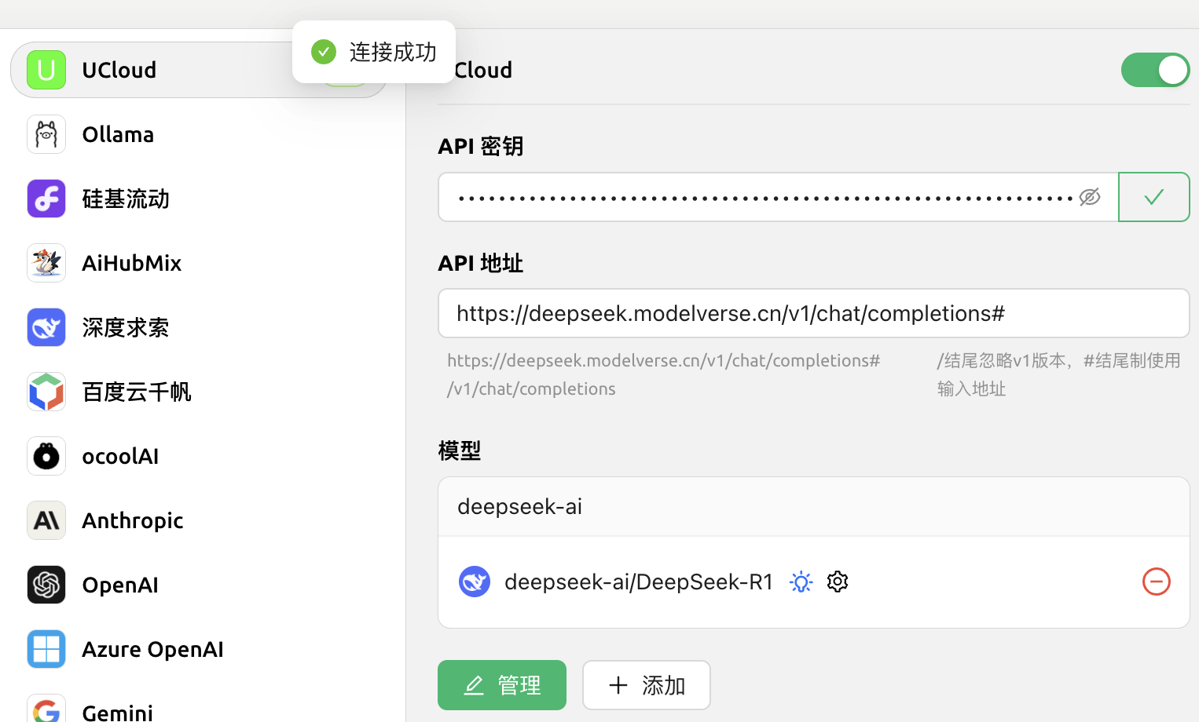Screen dimensions: 1199x722
Task: Toggle the UCloud provider on or off
Action: click(x=1155, y=70)
